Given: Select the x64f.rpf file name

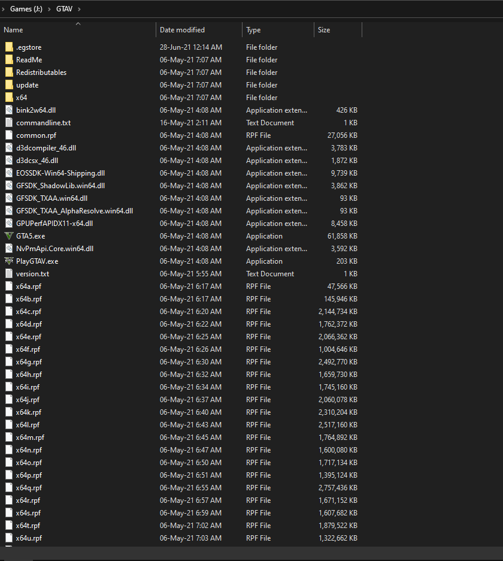Looking at the screenshot, I should (x=28, y=349).
